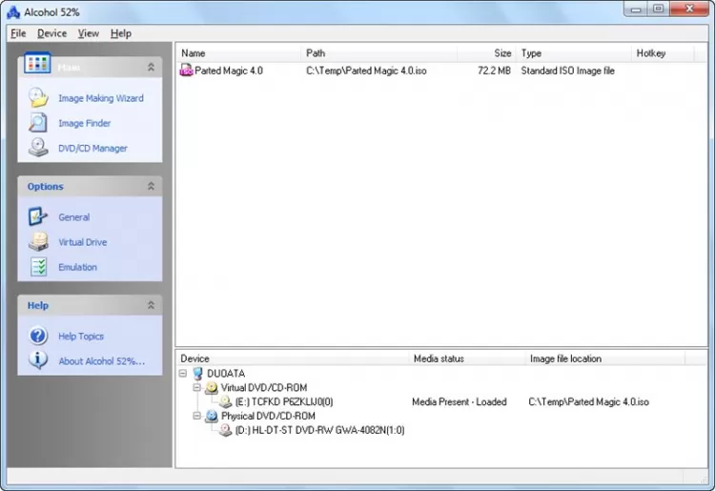Viewport: 715px width, 491px height.
Task: Click the General options icon
Action: pos(38,216)
